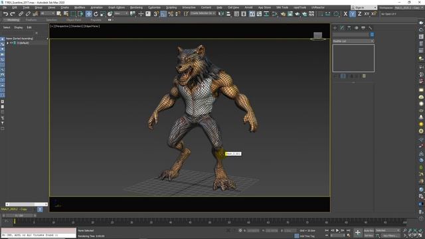The image size is (425, 239).
Task: Open the Modify tab in command panel
Action: coord(342,28)
